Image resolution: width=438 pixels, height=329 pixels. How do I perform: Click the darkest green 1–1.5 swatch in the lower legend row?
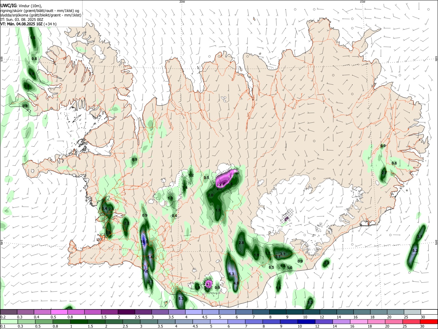tap(79, 321)
